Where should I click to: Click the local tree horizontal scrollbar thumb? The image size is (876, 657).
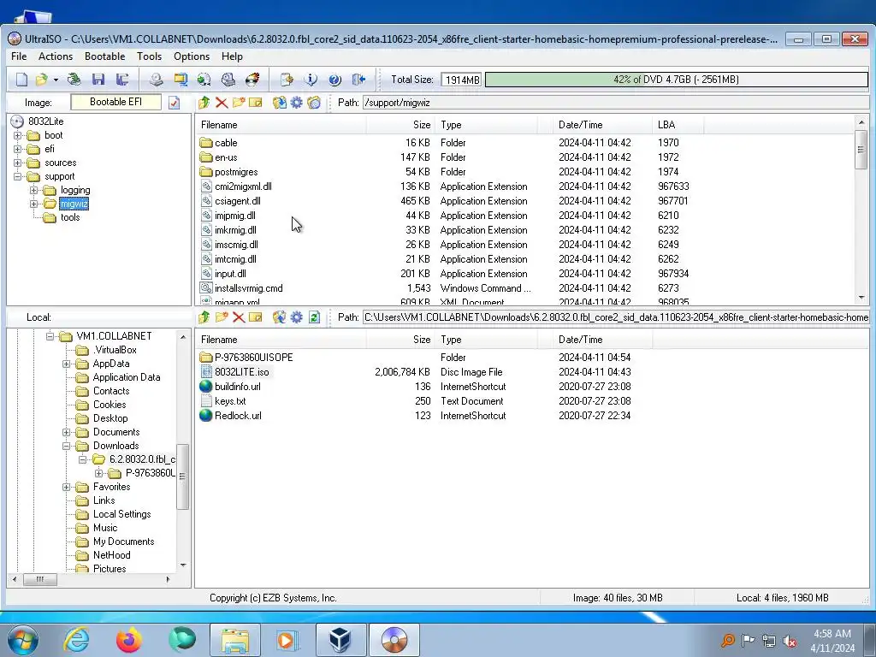(x=39, y=579)
